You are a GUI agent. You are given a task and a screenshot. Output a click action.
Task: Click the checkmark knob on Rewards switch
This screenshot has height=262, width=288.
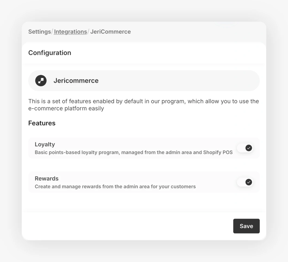click(249, 182)
